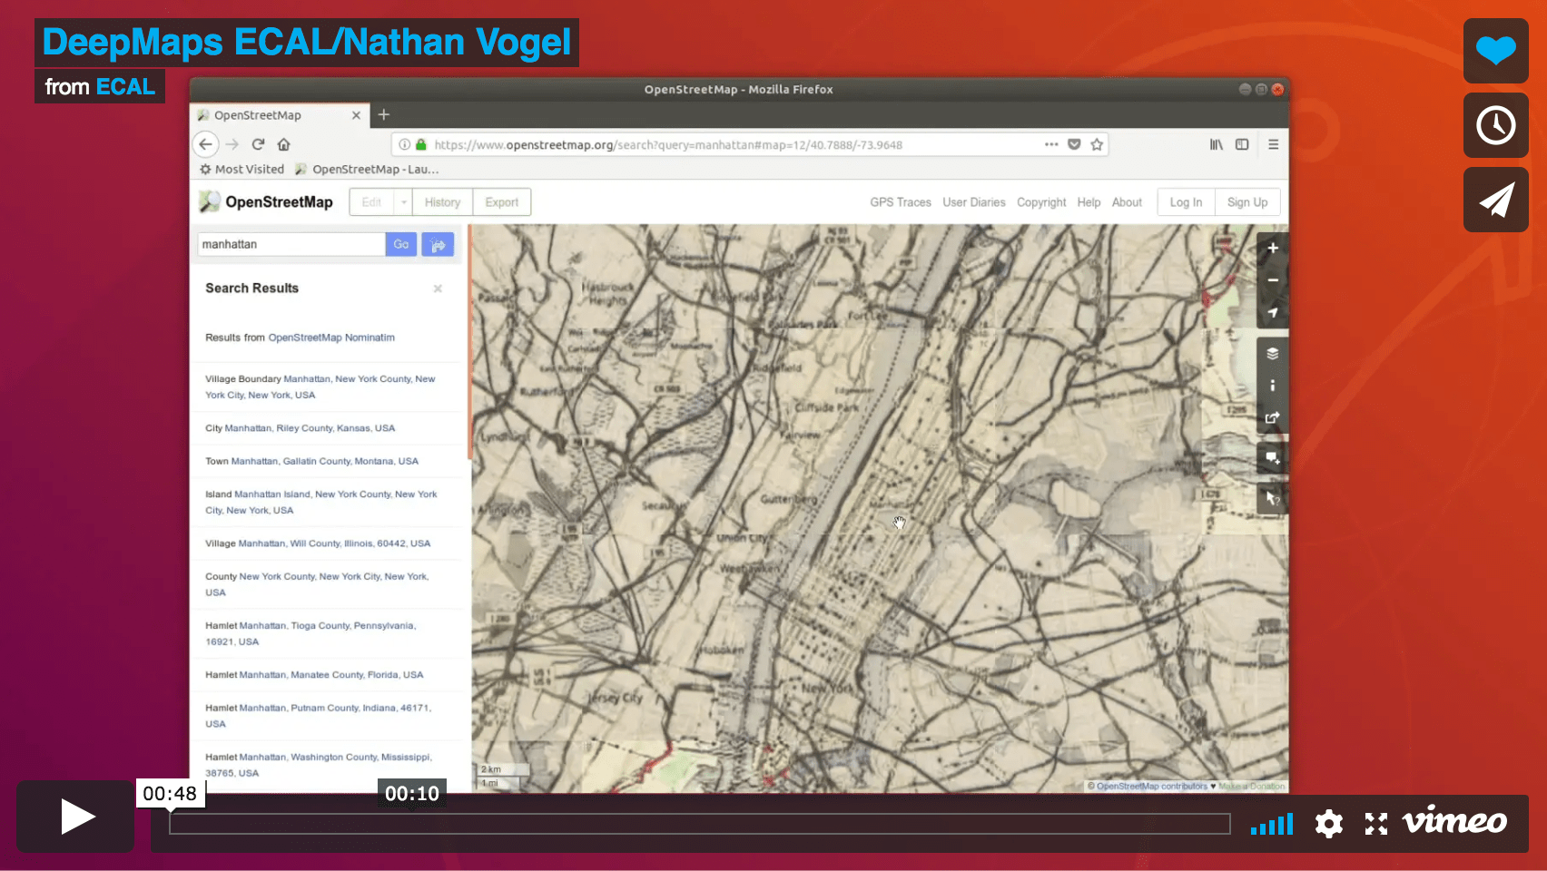Open the map layers panel
This screenshot has height=871, width=1547.
tap(1272, 353)
